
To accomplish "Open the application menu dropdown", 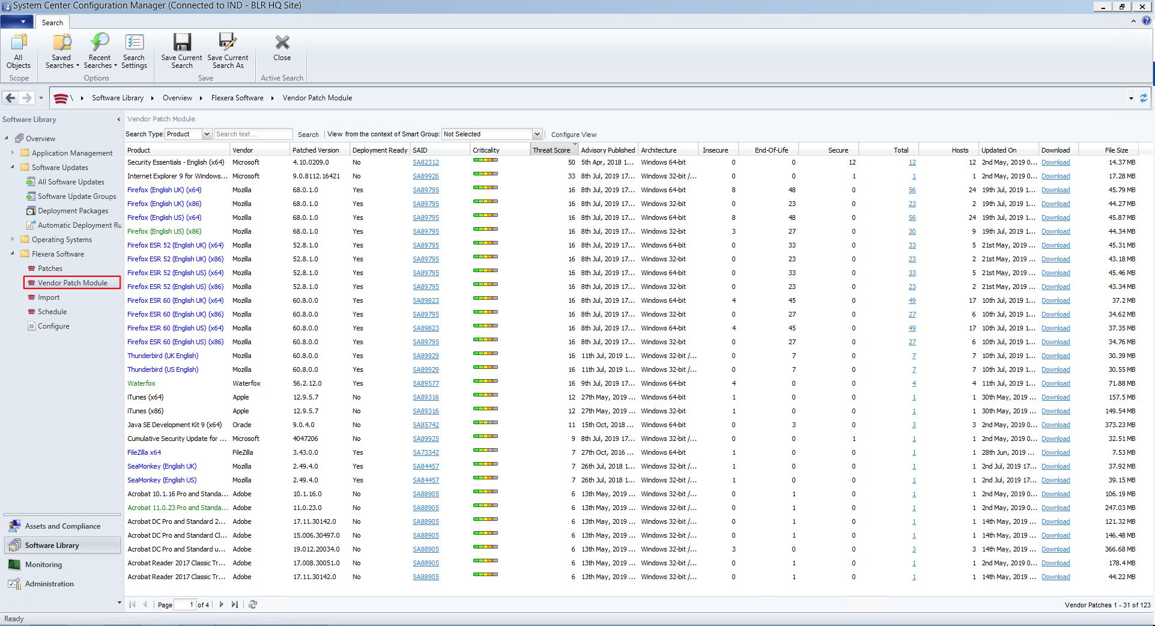I will click(17, 22).
